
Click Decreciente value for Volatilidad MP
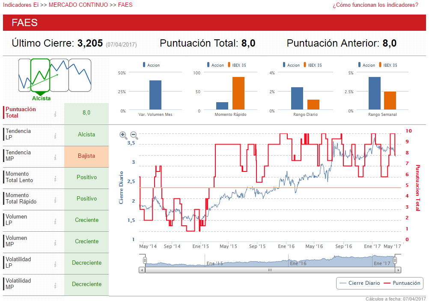86,284
